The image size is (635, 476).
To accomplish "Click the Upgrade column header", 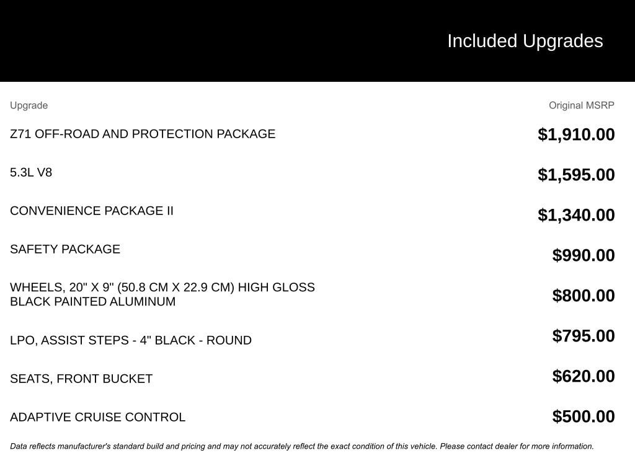I will [29, 105].
